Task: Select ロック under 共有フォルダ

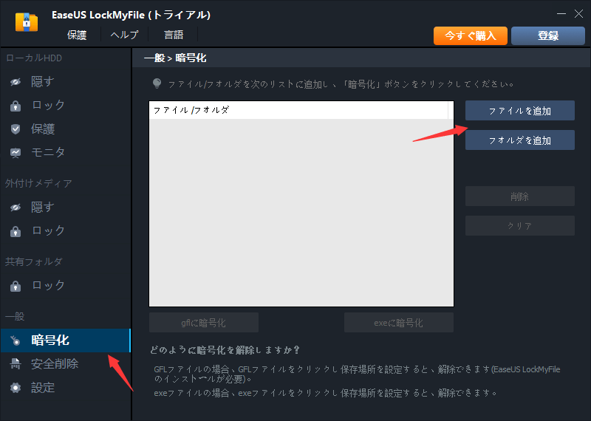Action: 66,285
